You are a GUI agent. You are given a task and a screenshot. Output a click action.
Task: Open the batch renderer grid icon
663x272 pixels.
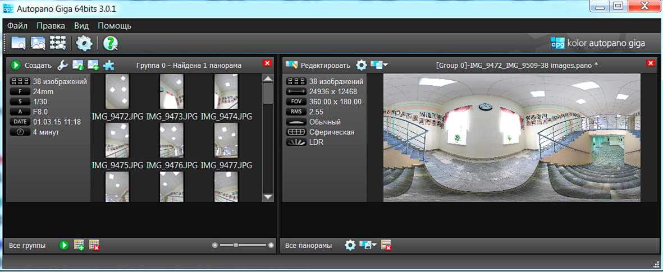58,43
